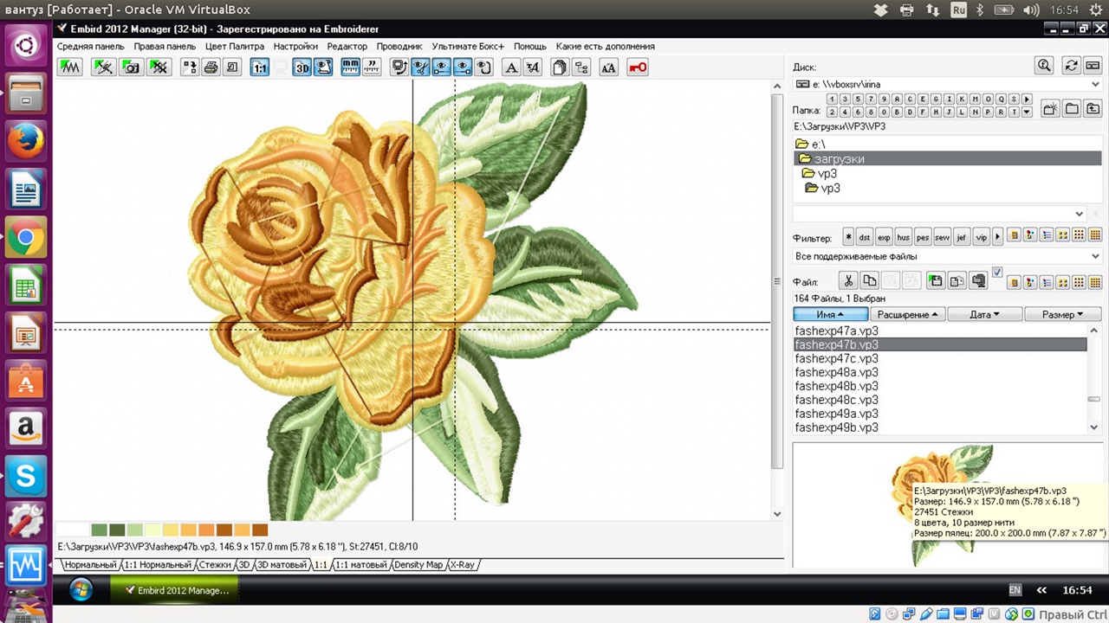Screen dimensions: 1109x623
Task: Click the dark green thread color swatch
Action: (116, 530)
